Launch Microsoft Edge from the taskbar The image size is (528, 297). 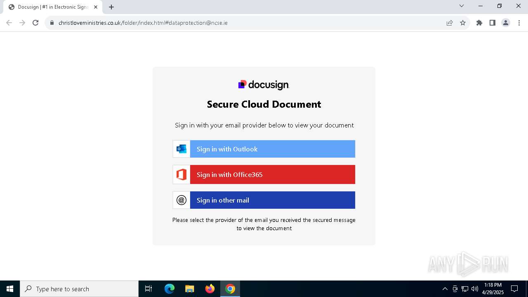(170, 289)
